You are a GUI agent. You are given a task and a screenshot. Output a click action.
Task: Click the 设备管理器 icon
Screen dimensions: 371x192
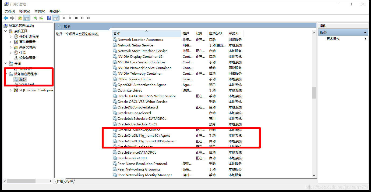point(16,58)
